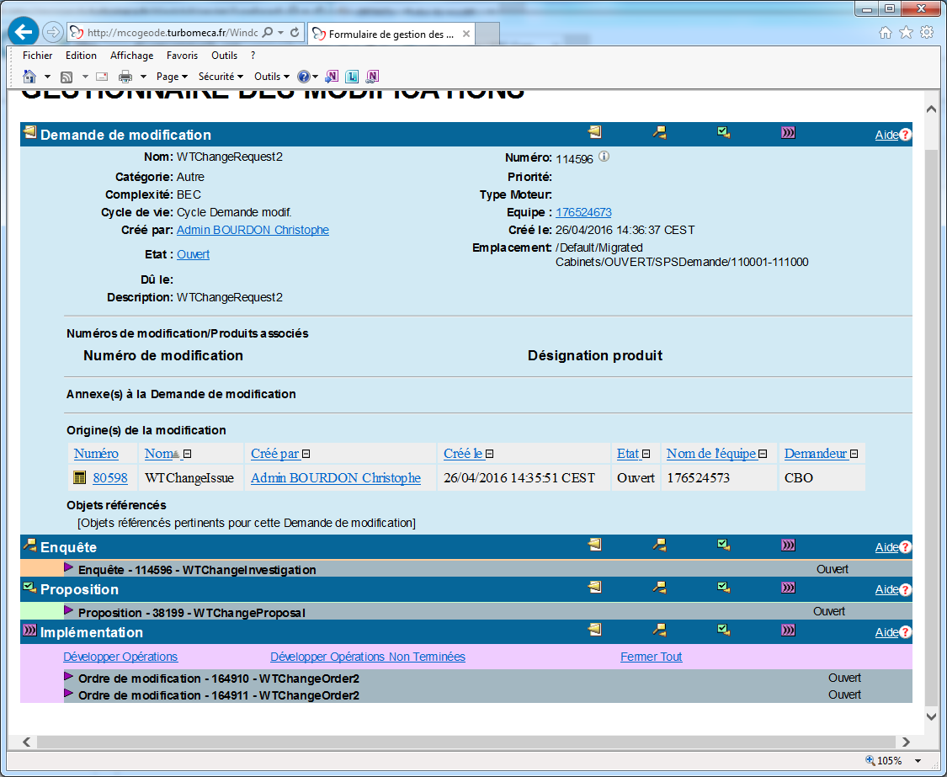The image size is (947, 777).
Task: Click the Proposition icon in the Enquête header bar
Action: pos(723,545)
